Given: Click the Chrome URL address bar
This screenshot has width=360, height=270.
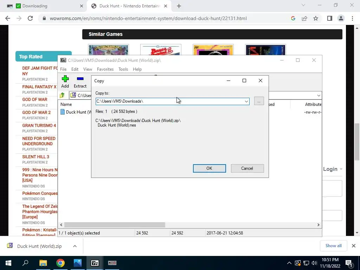Looking at the screenshot, I should tap(148, 18).
